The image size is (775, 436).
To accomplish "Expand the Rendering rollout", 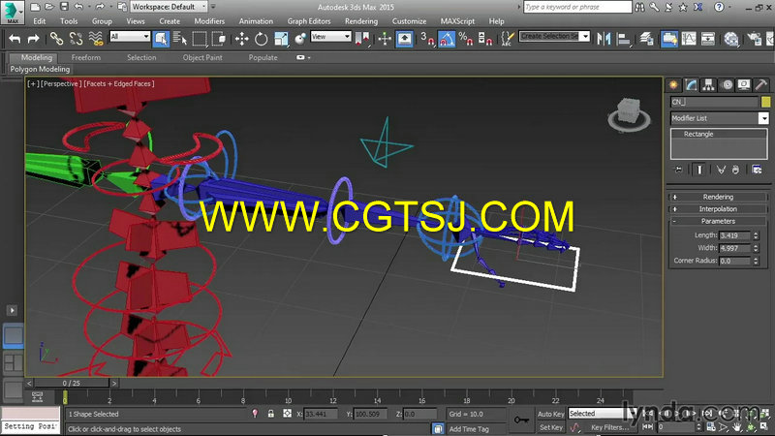I will (718, 197).
